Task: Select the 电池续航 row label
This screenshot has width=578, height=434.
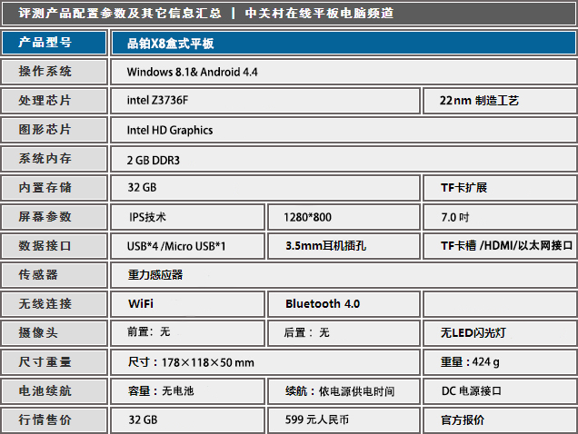Action: click(x=55, y=391)
